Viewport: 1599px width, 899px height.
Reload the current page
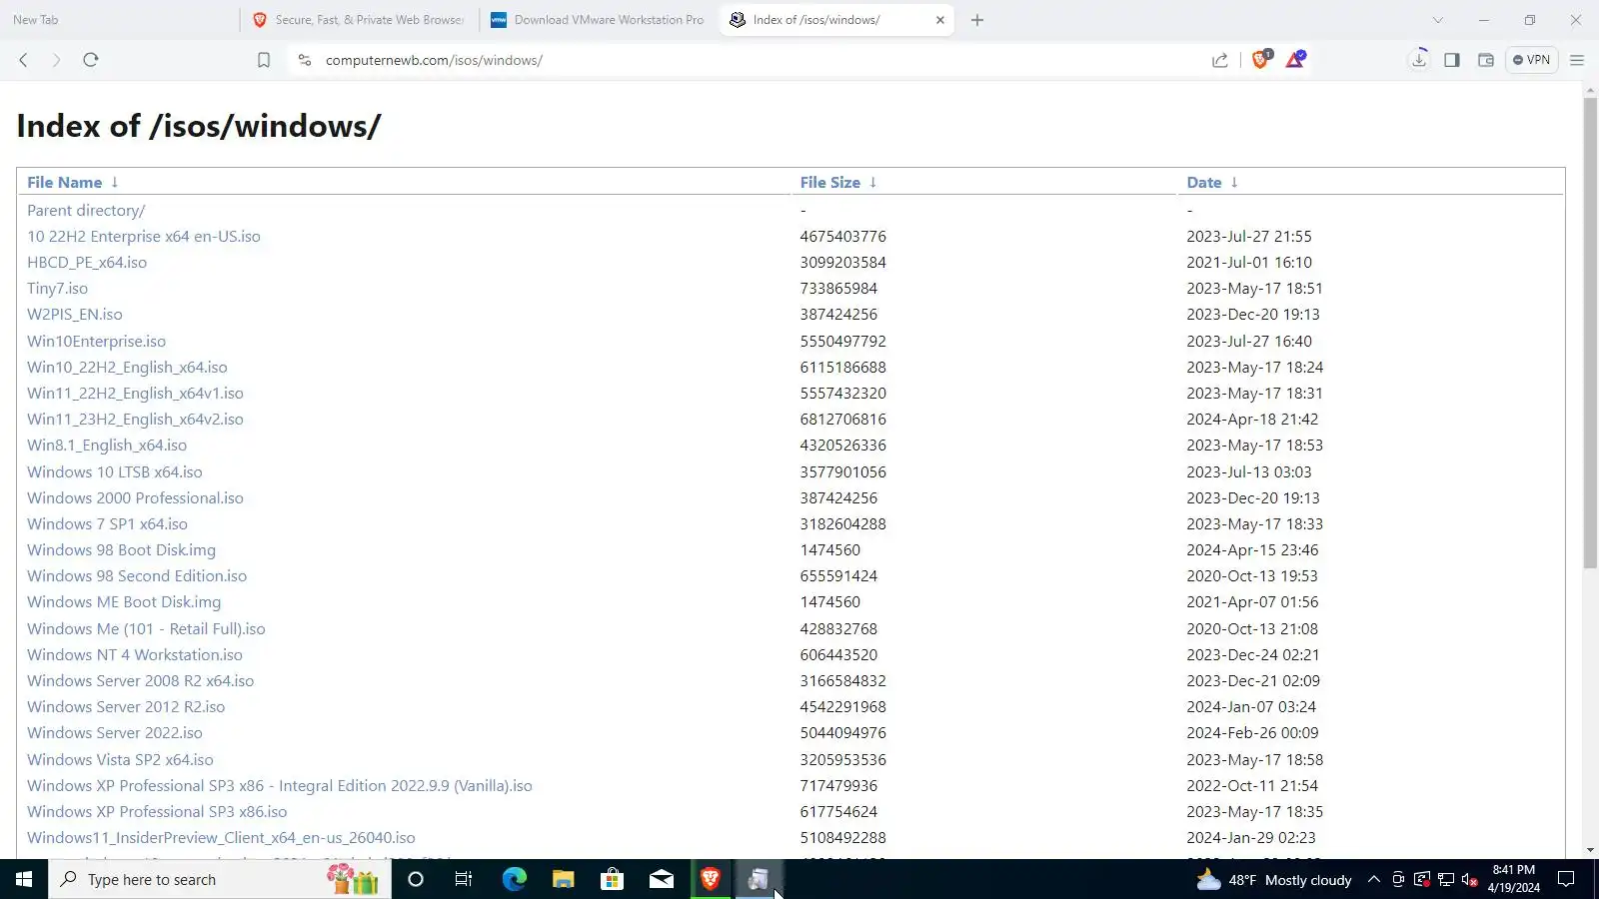pyautogui.click(x=91, y=60)
